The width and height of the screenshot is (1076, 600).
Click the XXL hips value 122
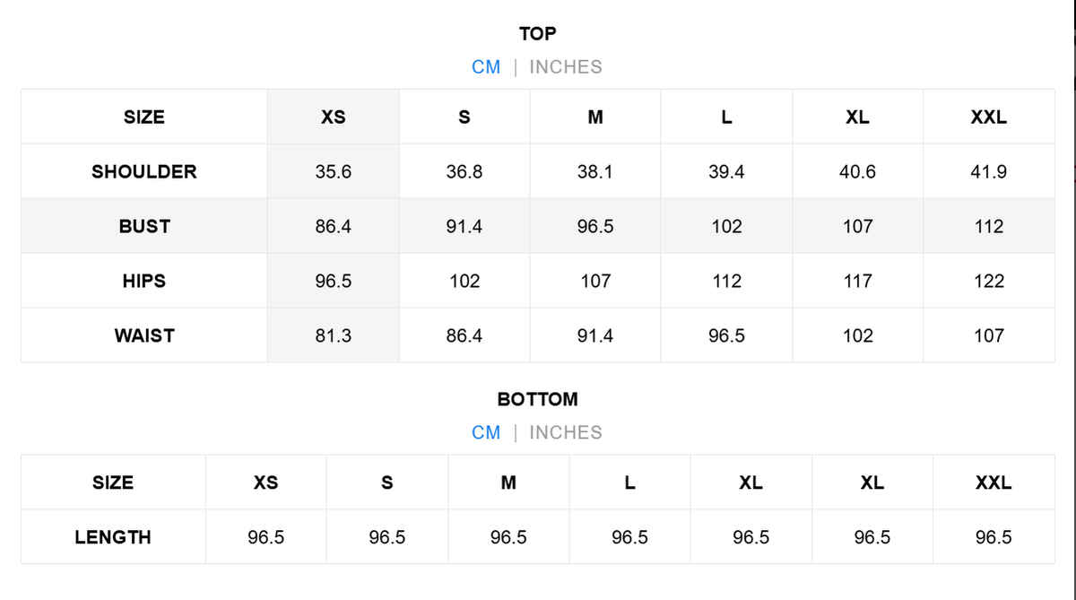tap(988, 281)
